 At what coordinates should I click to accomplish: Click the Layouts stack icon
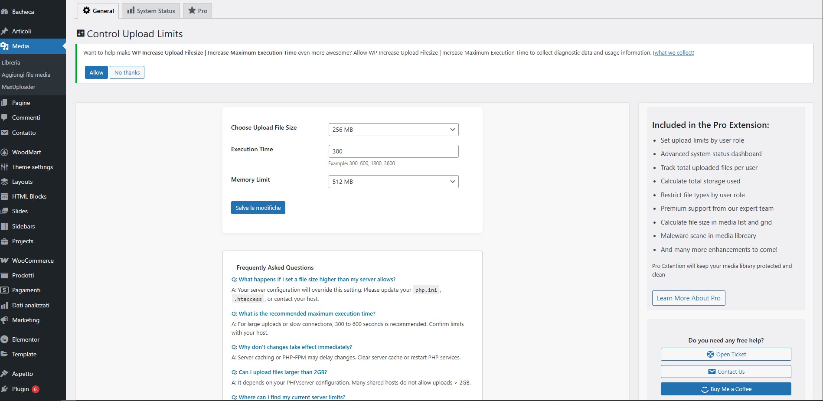click(x=4, y=182)
